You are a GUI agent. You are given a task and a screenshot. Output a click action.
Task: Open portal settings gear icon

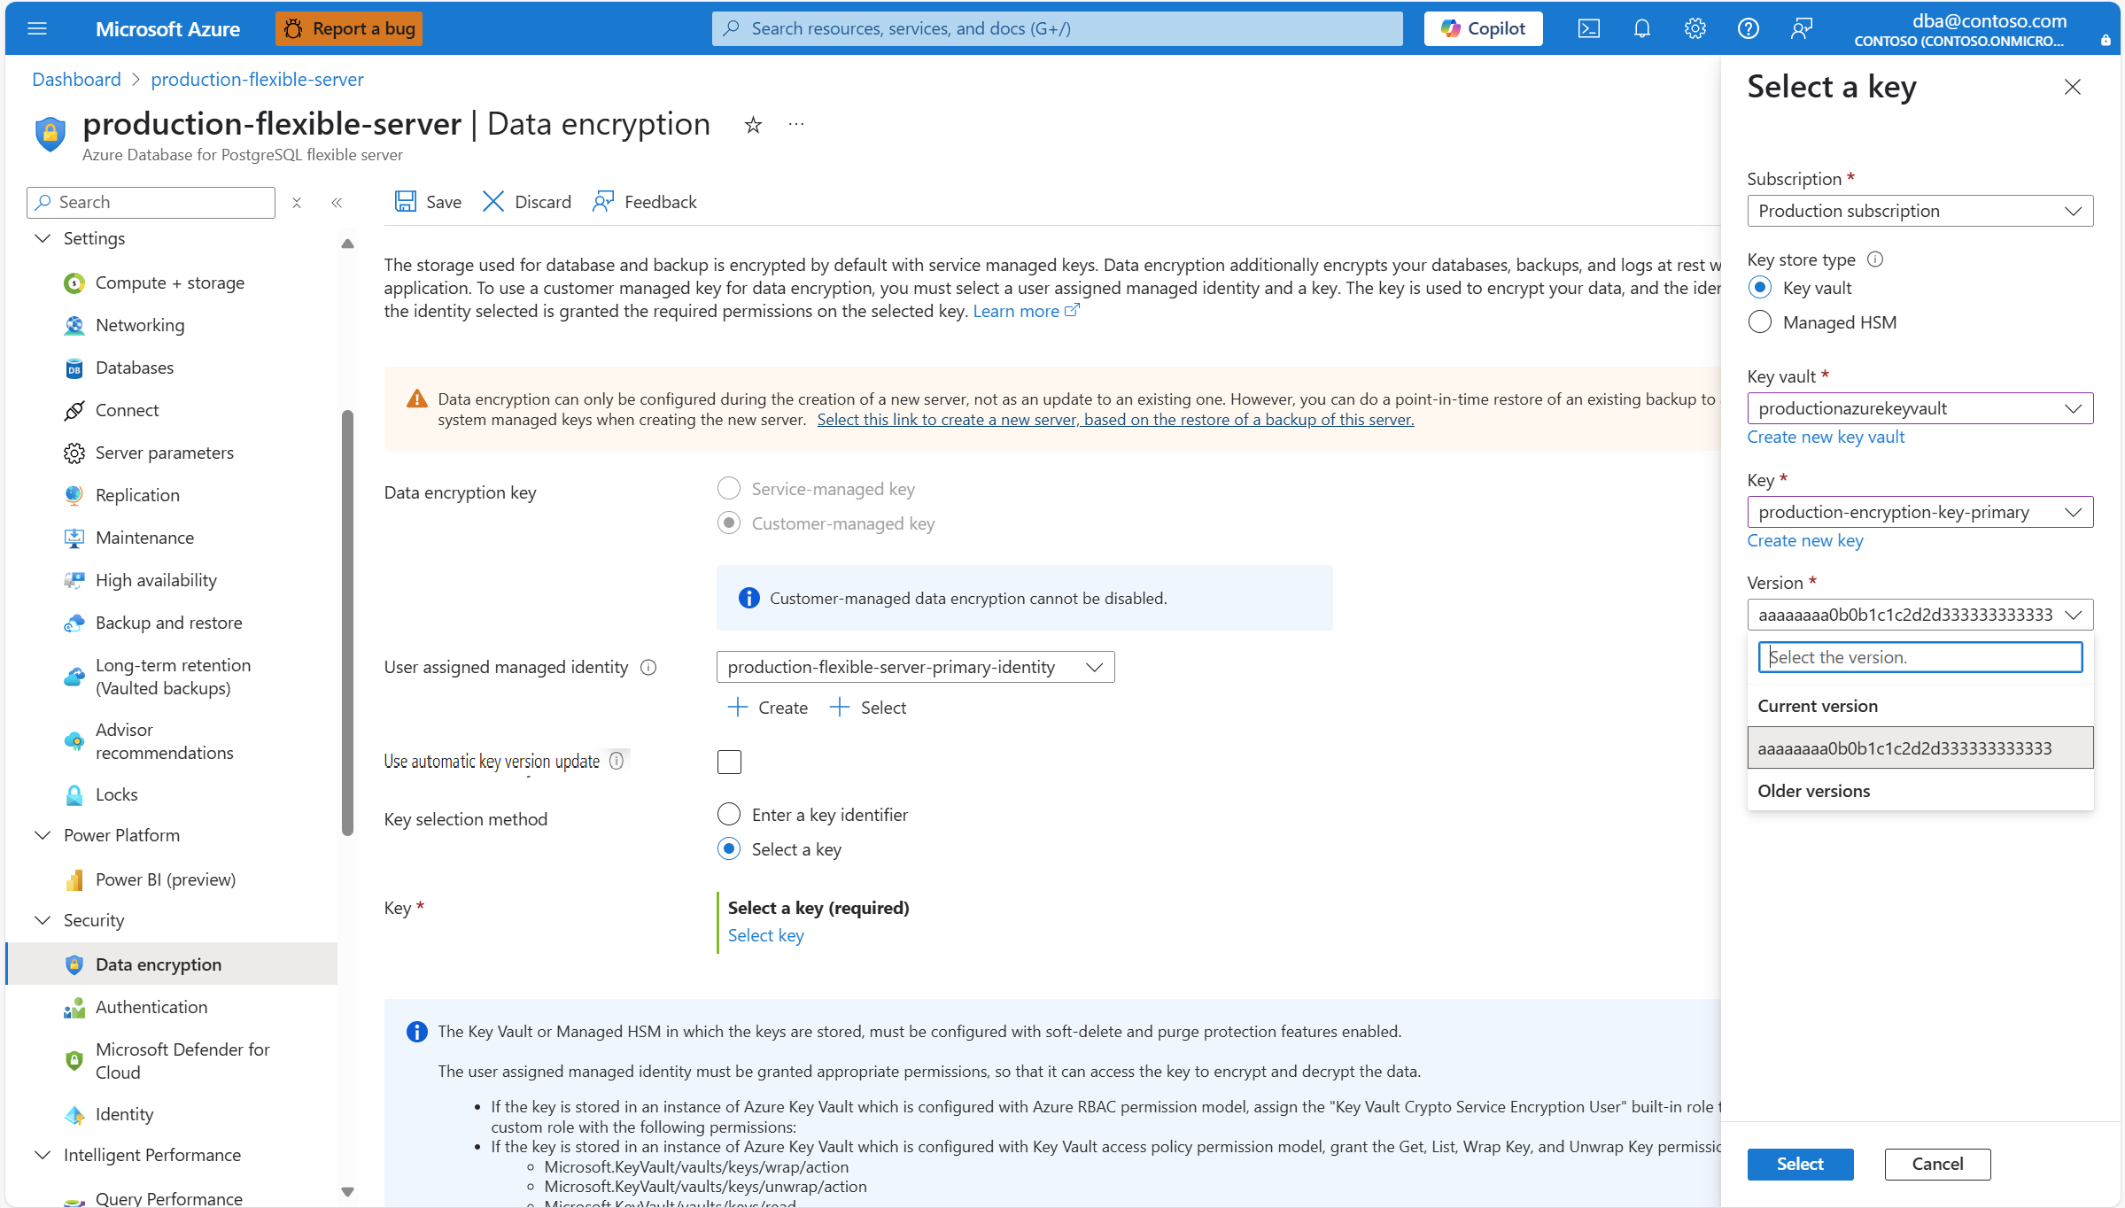pyautogui.click(x=1695, y=28)
